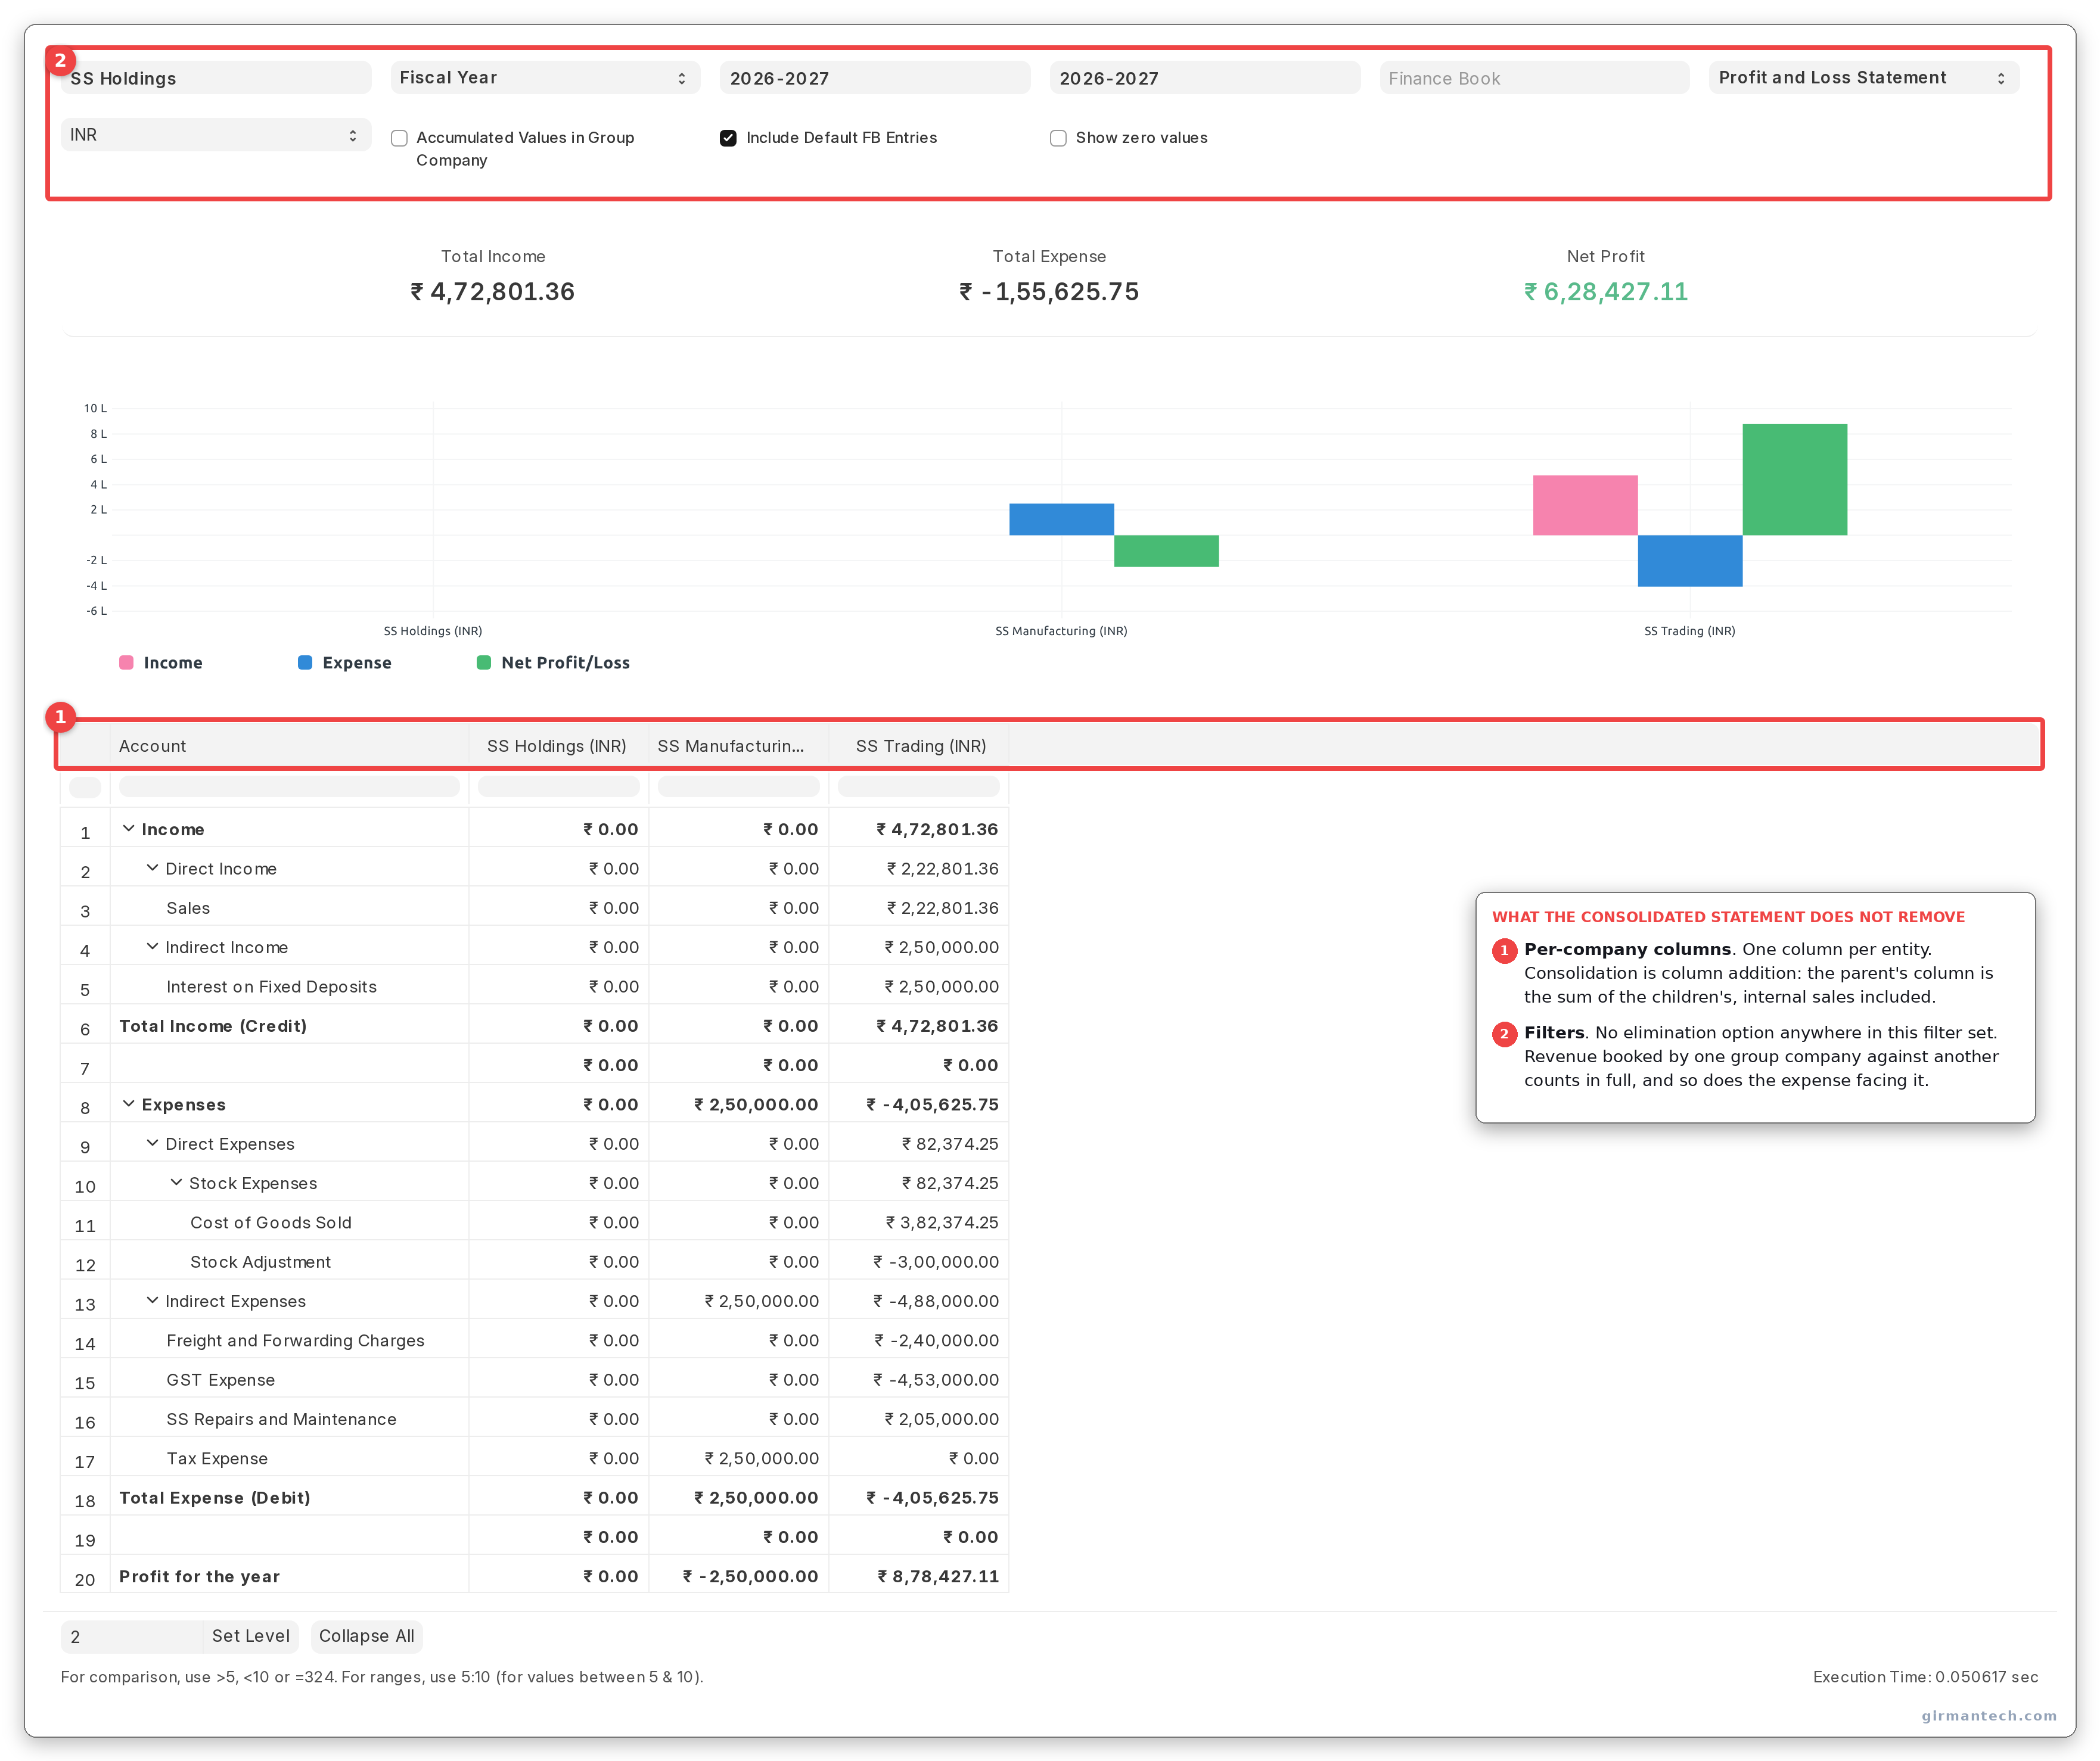This screenshot has width=2100, height=1761.
Task: Click the SS Holdings company field
Action: (216, 78)
